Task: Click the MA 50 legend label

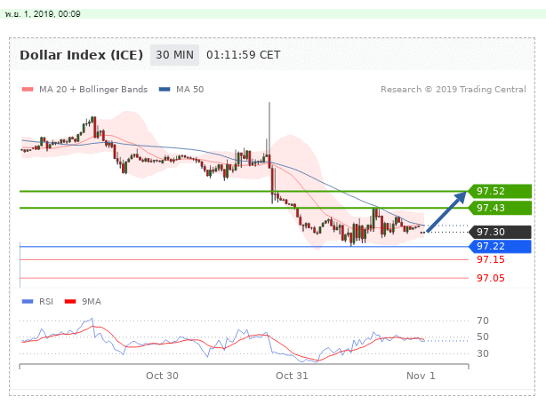Action: tap(189, 90)
